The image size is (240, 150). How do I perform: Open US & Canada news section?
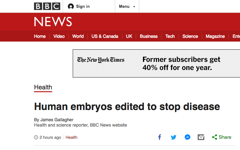coord(105,36)
